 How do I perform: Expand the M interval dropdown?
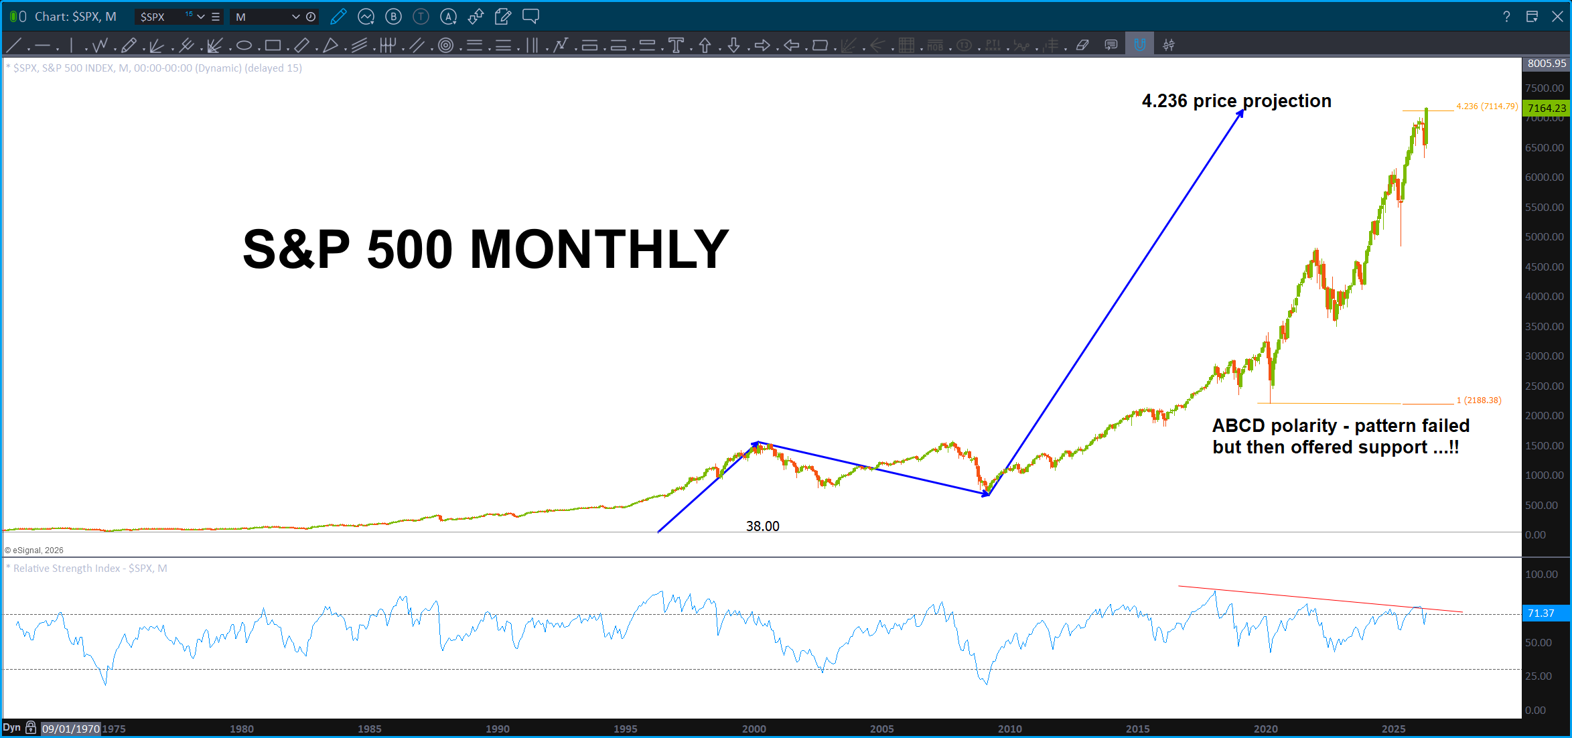coord(295,17)
